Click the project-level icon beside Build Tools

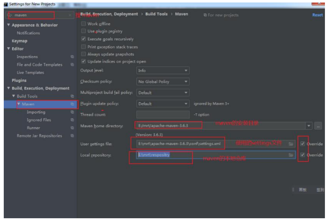tap(72, 96)
